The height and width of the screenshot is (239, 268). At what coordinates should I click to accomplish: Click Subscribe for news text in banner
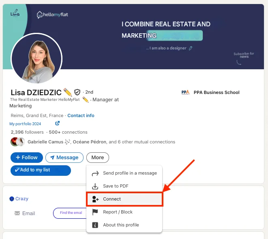pyautogui.click(x=244, y=55)
